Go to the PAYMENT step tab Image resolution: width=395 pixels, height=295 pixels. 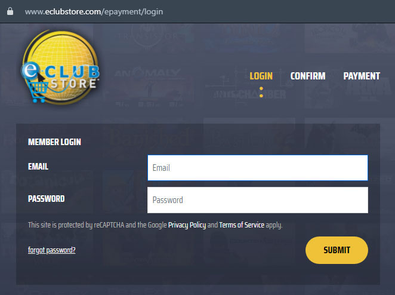(x=362, y=76)
